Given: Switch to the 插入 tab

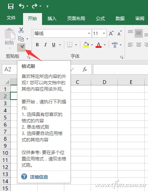Looking at the screenshot, I should (52, 19).
